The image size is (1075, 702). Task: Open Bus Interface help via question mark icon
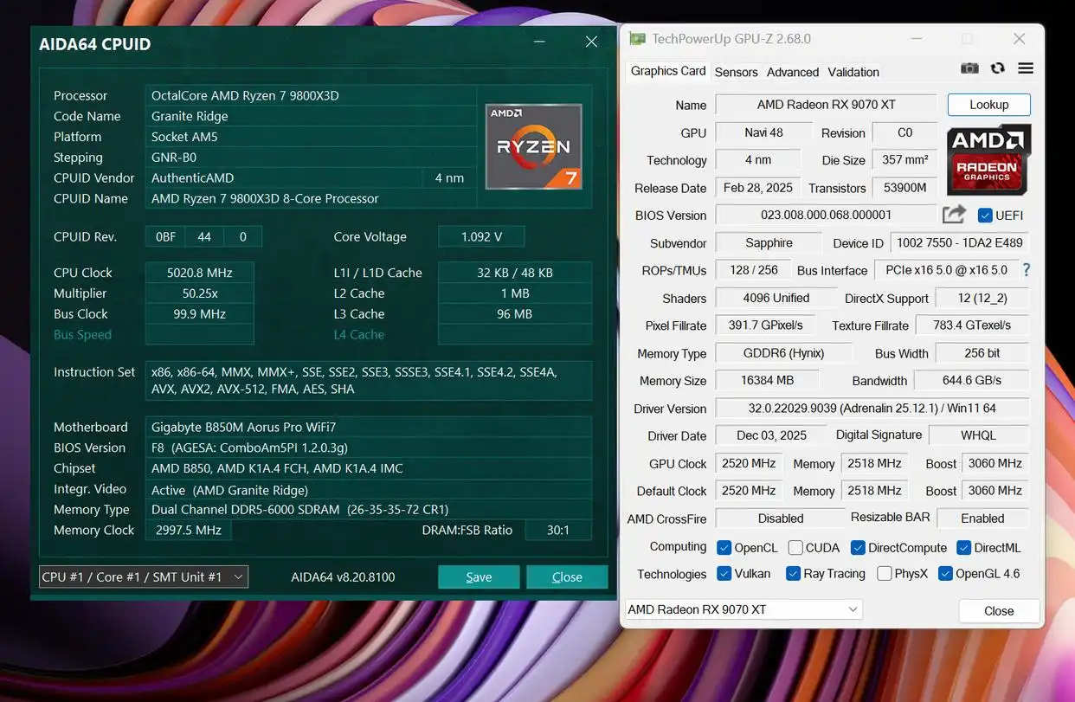pyautogui.click(x=1026, y=270)
